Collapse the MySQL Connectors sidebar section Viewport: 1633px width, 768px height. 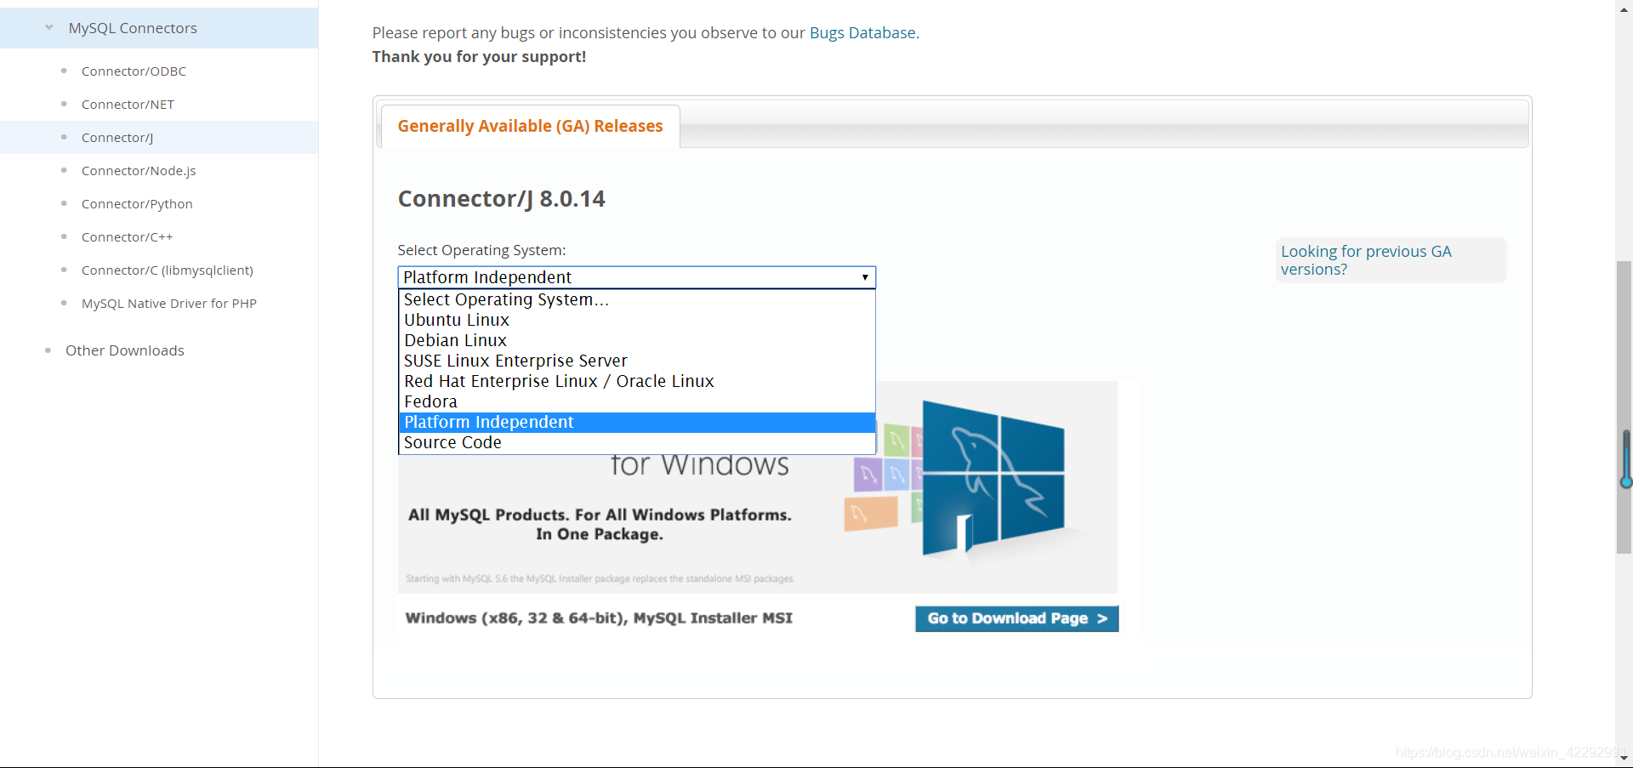49,28
